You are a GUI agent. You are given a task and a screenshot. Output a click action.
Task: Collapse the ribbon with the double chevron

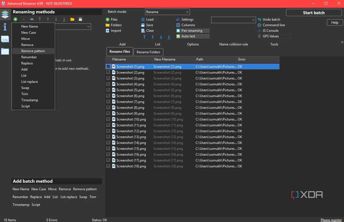click(342, 42)
